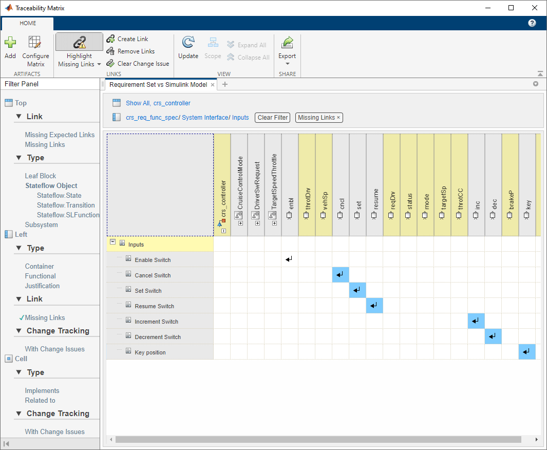Viewport: 547px width, 450px height.
Task: Click link arrow in Cancel Switch row
Action: coord(341,275)
